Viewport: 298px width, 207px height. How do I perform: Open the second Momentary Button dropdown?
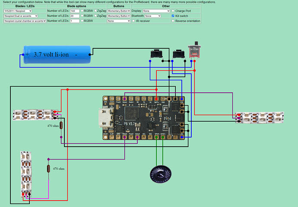[119, 16]
